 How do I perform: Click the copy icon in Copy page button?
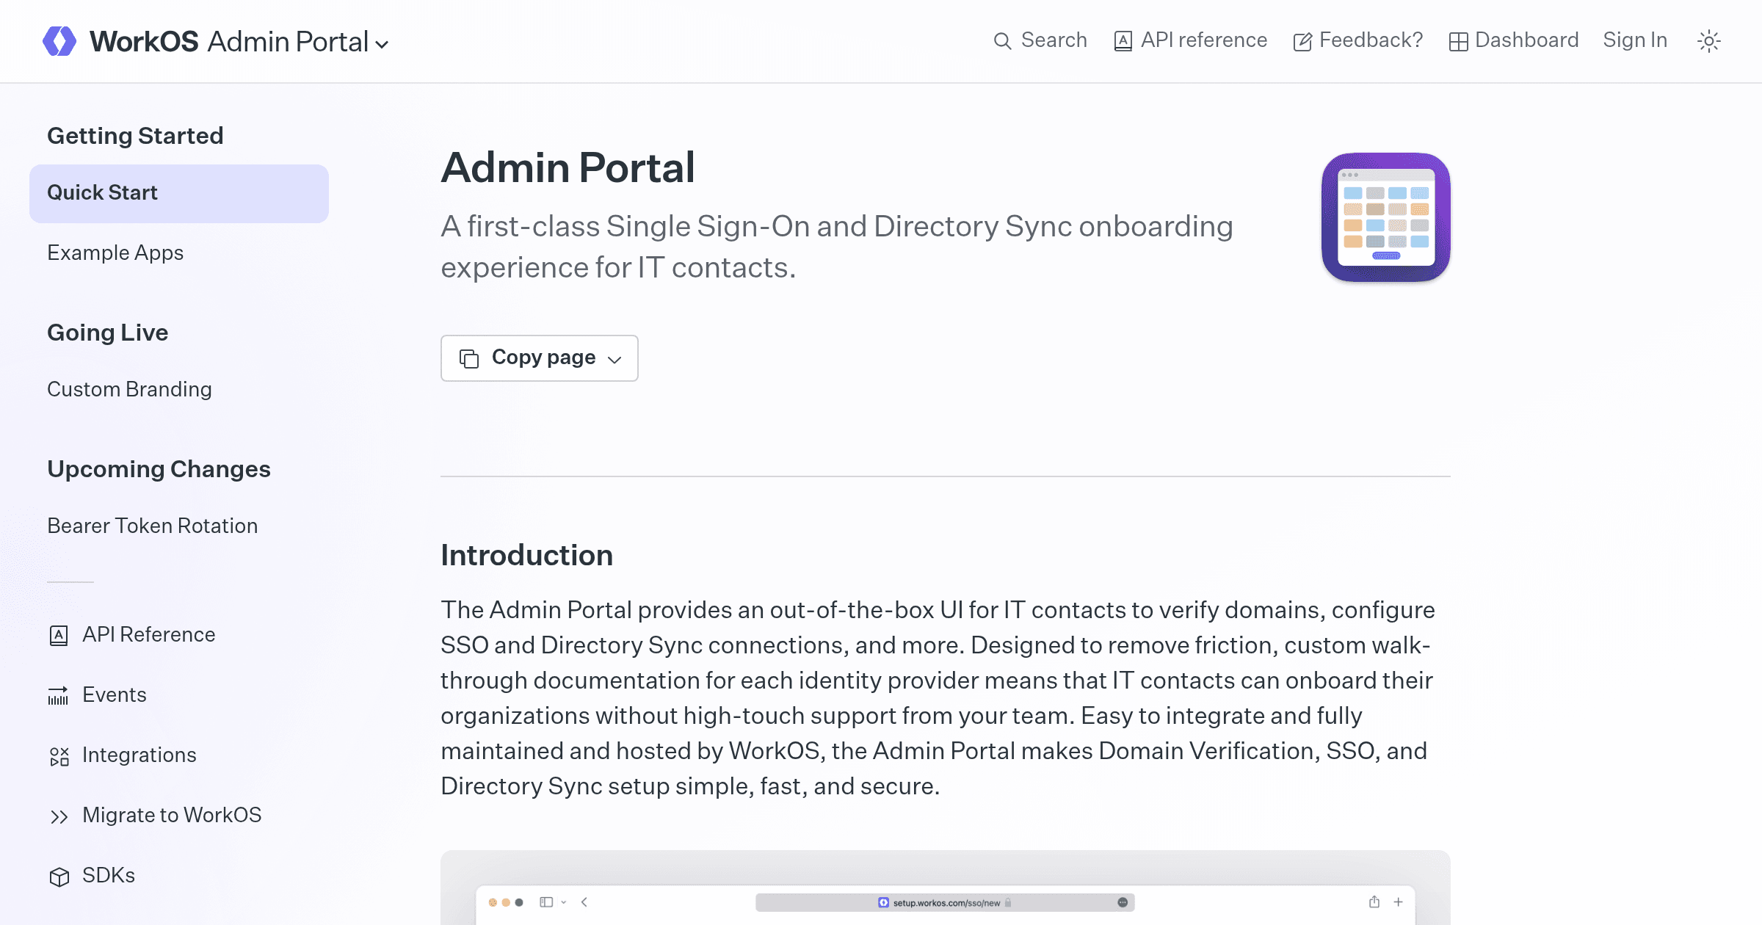tap(469, 358)
